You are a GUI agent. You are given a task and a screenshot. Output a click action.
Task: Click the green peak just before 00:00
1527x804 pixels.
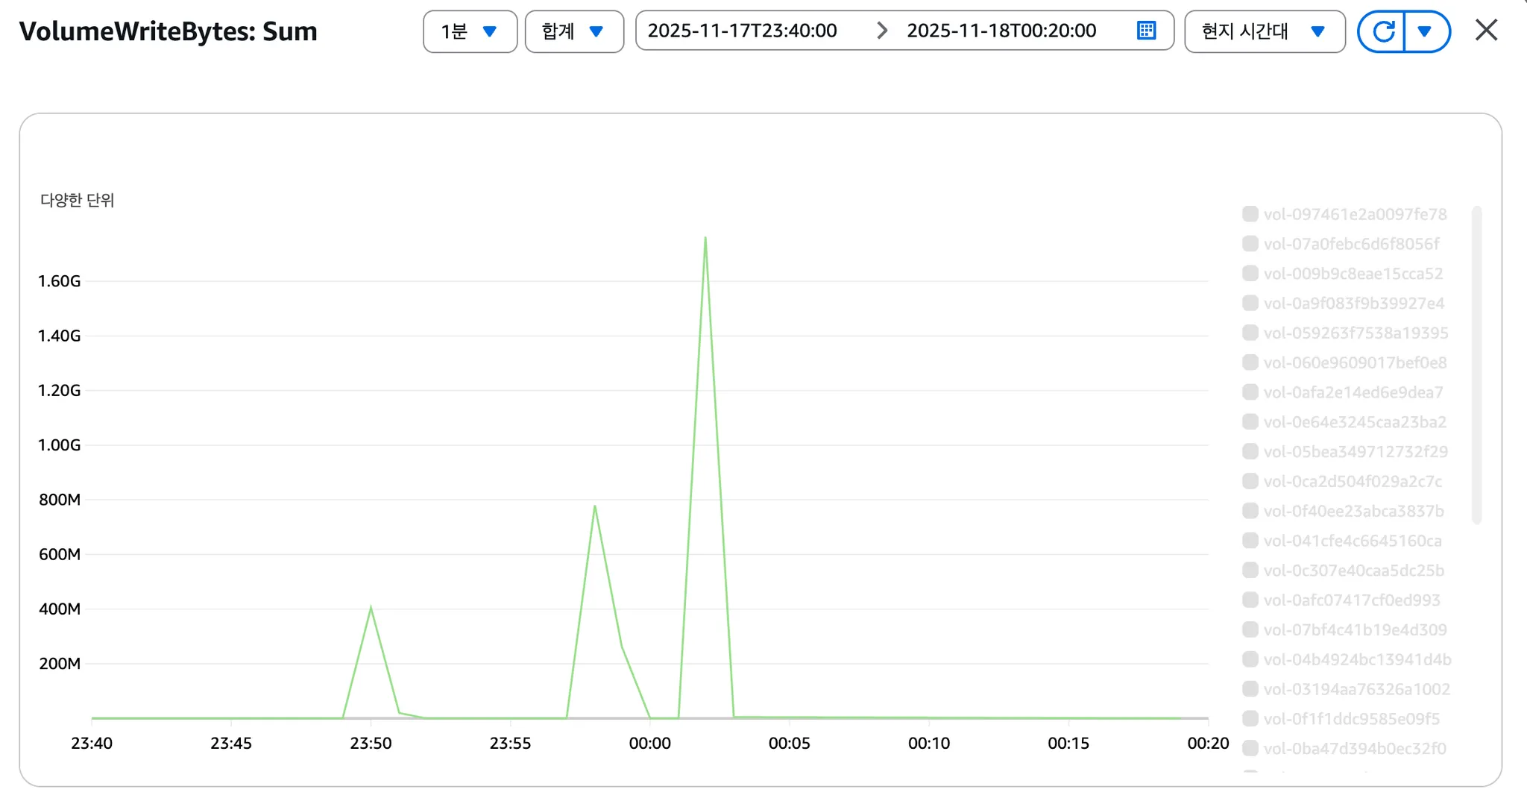tap(594, 506)
